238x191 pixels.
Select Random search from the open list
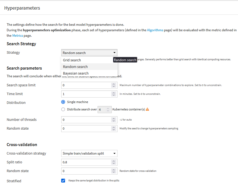coord(75,67)
